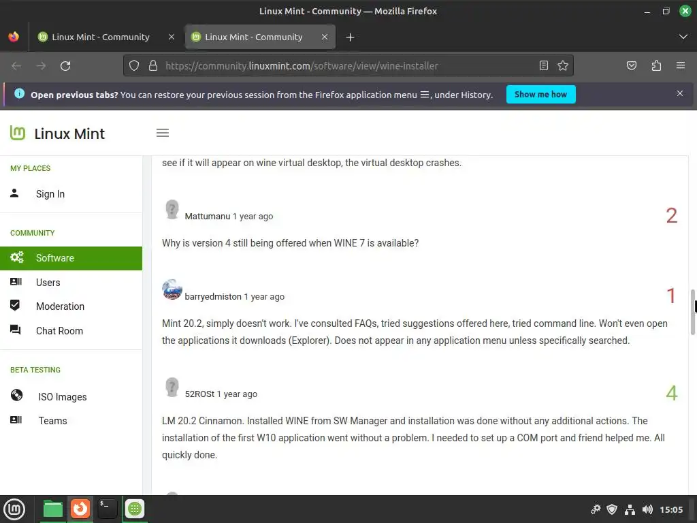Open Mattumanu's user profile
The height and width of the screenshot is (523, 697).
[x=208, y=216]
